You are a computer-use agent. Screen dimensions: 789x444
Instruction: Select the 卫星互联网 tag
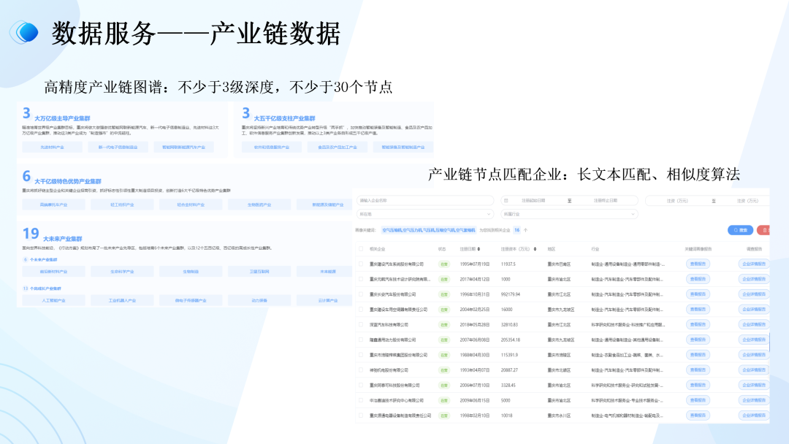tap(259, 271)
